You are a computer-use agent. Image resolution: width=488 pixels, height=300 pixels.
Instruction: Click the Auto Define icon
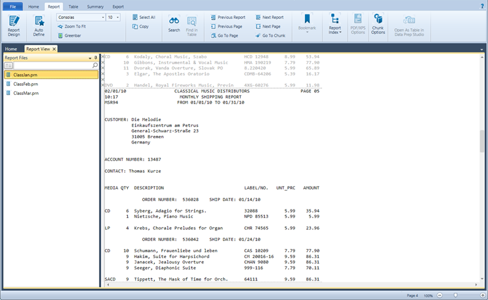[x=39, y=25]
